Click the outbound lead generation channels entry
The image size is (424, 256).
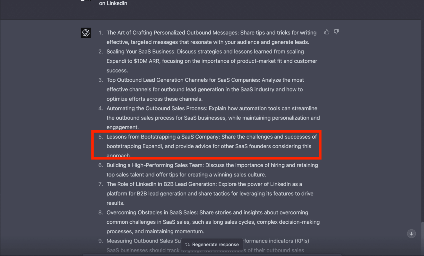tap(205, 89)
